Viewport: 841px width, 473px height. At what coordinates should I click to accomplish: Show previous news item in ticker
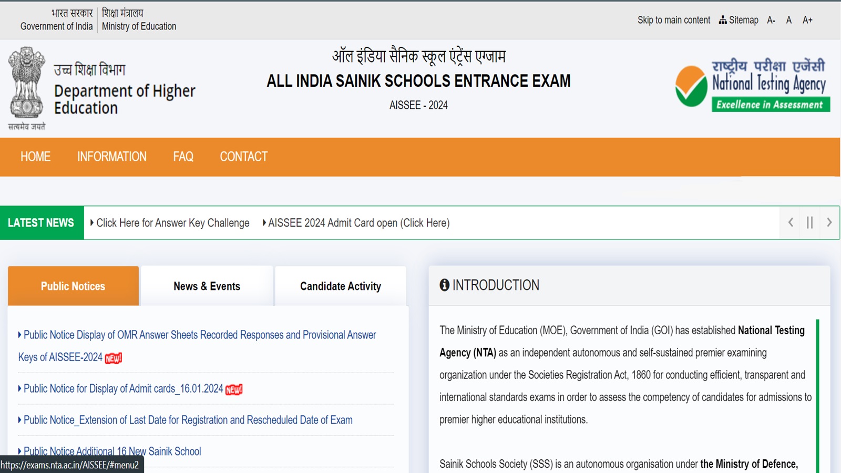click(791, 223)
